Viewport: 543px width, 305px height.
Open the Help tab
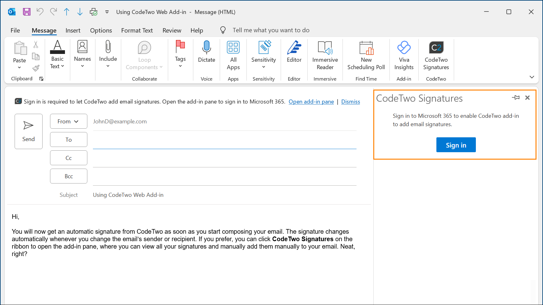pyautogui.click(x=197, y=30)
